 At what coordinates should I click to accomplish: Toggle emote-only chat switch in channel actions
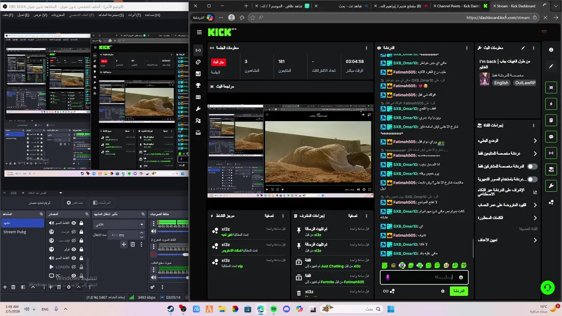pos(532,180)
